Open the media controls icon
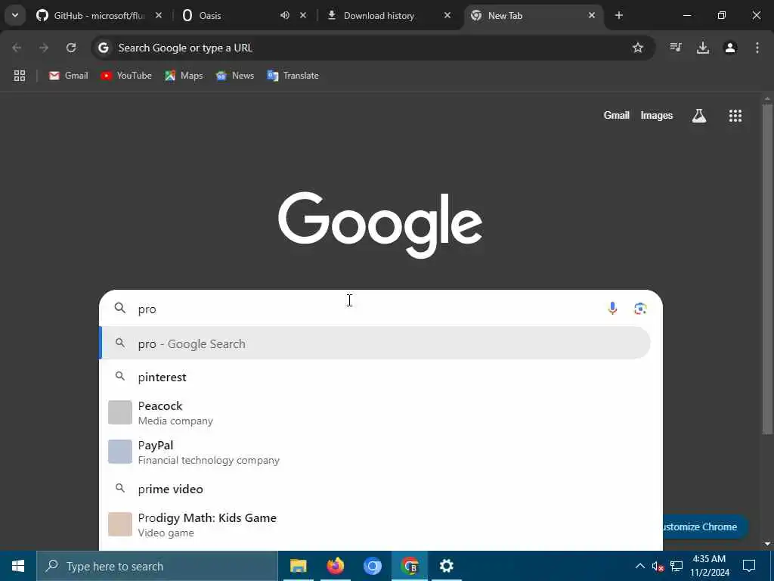The width and height of the screenshot is (774, 581). tap(676, 48)
